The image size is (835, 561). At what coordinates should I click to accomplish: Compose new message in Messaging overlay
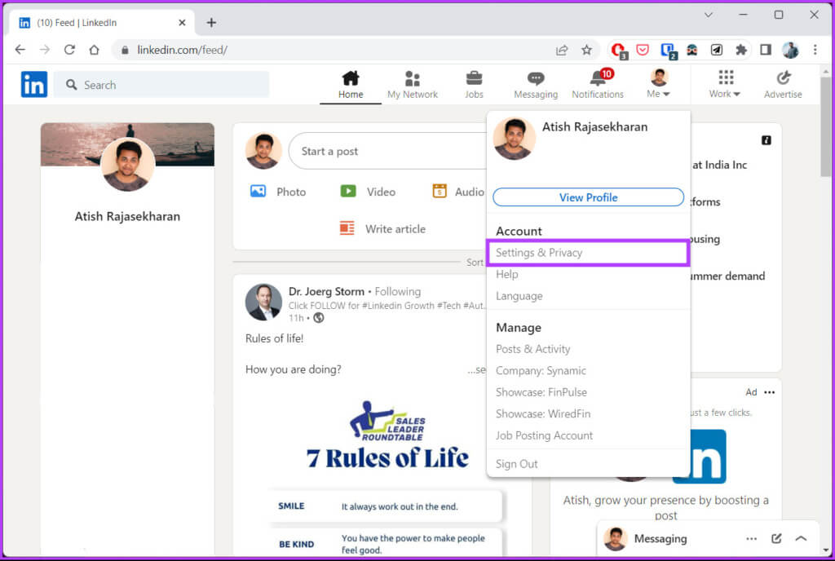tap(776, 538)
